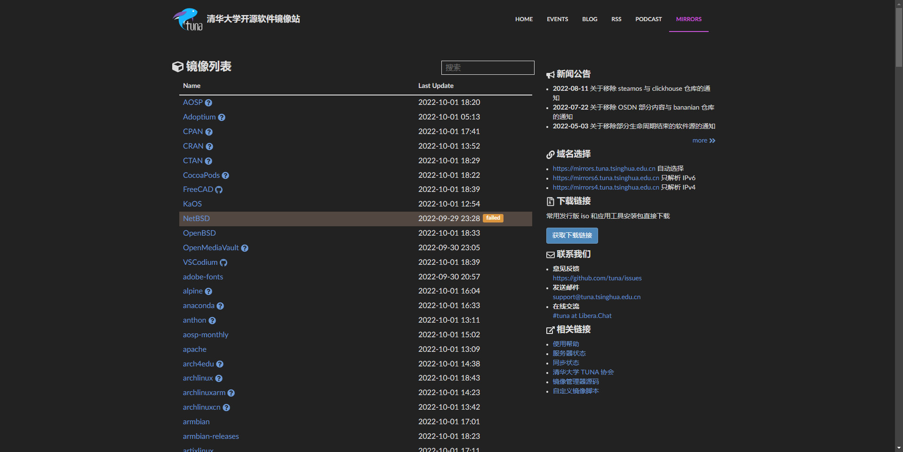Open 2022-05-03 end-of-life software notice
903x452 pixels.
634,126
